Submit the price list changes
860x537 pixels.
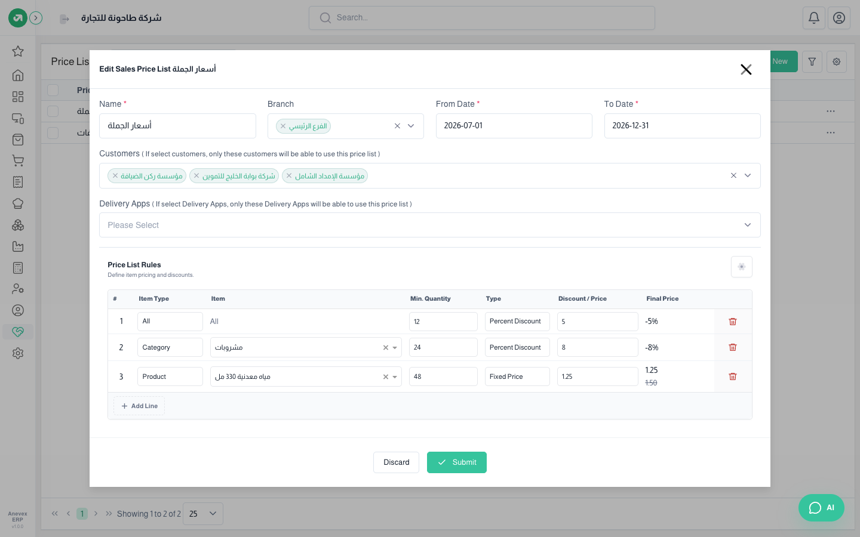point(457,462)
